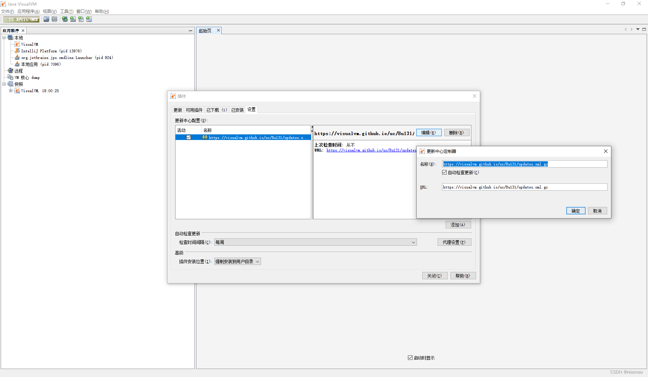Toggle 自动检查更新 checkbox in customizer

pyautogui.click(x=445, y=172)
